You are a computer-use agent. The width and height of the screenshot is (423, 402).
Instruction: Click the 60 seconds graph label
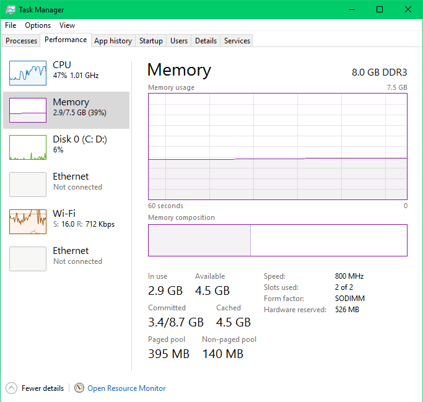[x=165, y=206]
